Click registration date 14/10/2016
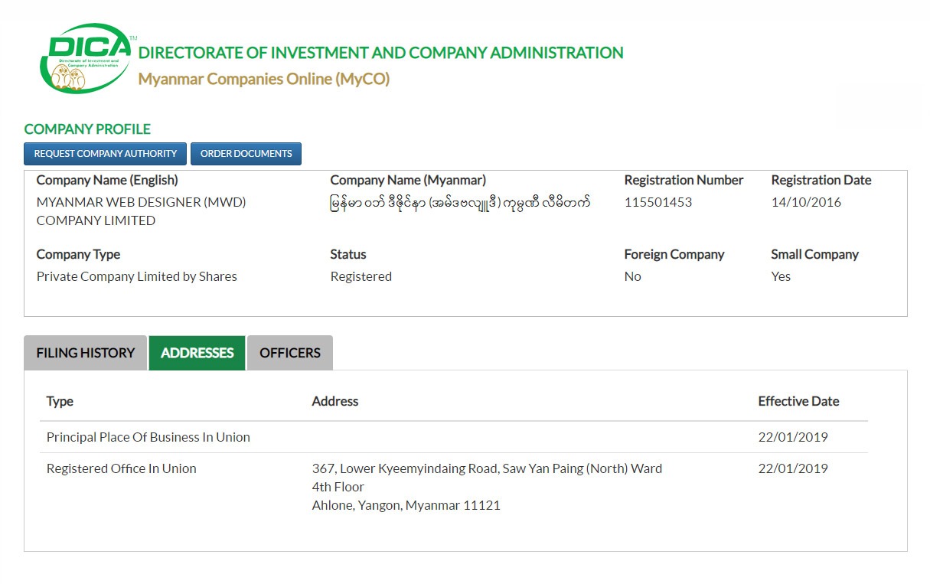 [x=806, y=202]
